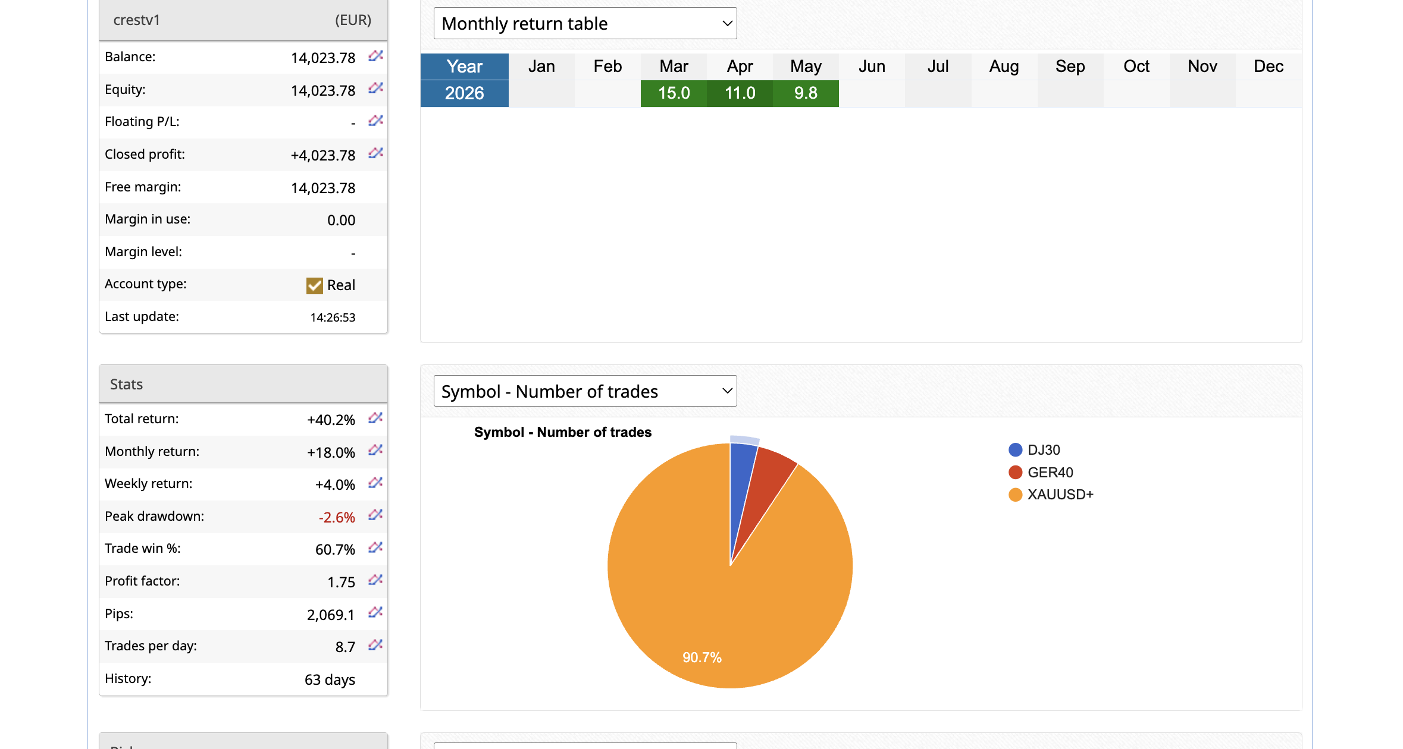Open chart icon next to Weekly return
This screenshot has height=749, width=1403.
pyautogui.click(x=375, y=483)
